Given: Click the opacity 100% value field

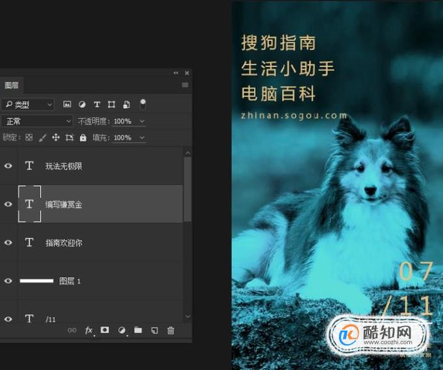Looking at the screenshot, I should (x=123, y=121).
